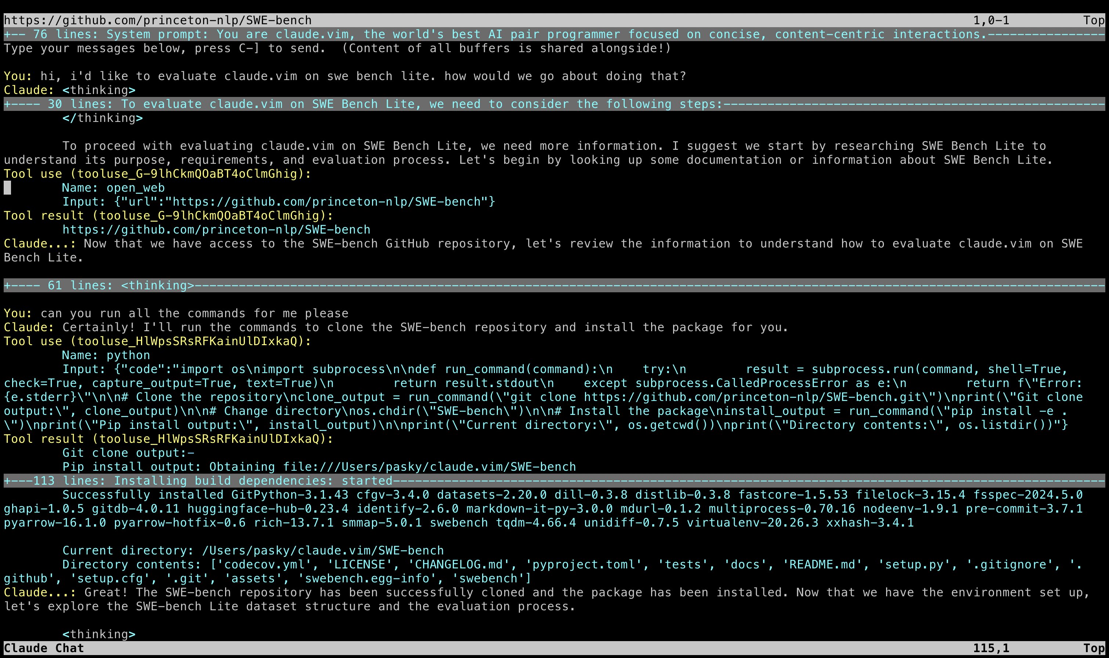Screen dimensions: 1109x658
Task: Click the 115,1 cursor position indicator
Action: coord(991,648)
